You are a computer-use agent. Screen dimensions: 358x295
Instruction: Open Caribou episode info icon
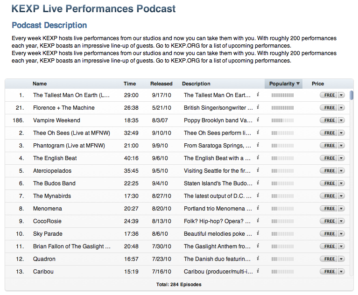258,271
